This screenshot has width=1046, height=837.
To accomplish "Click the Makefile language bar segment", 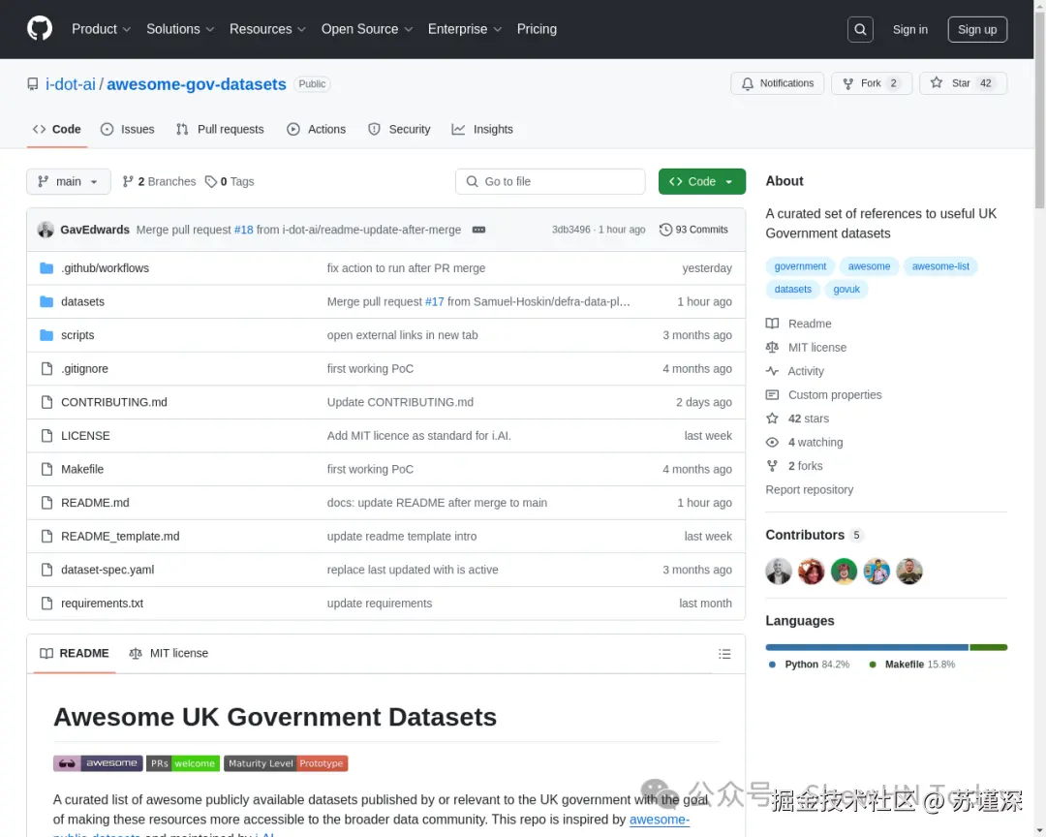I will 988,647.
